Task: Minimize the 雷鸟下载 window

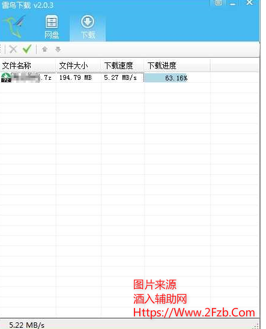Action: click(x=232, y=4)
